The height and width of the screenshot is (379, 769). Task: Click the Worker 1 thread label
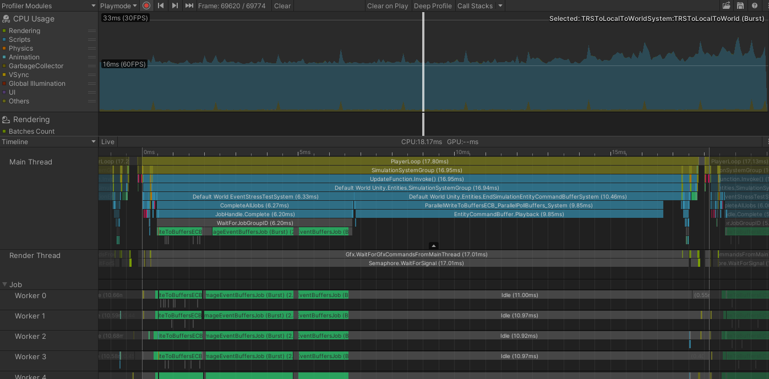[x=30, y=316]
